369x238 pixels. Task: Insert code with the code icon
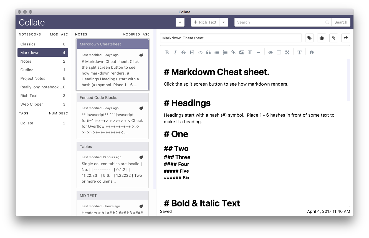pyautogui.click(x=200, y=52)
